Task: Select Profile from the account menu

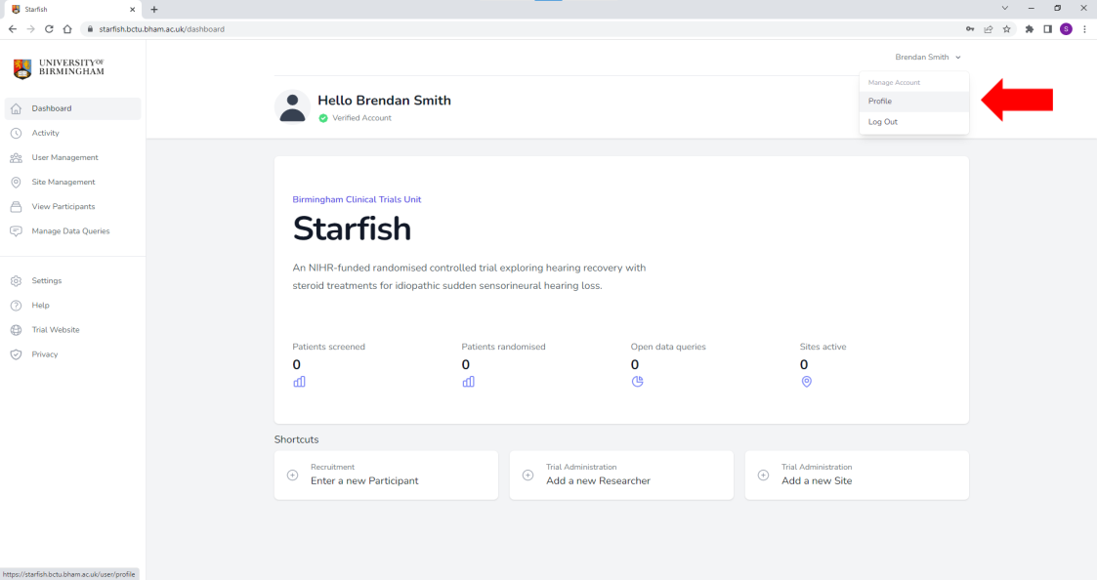Action: pos(880,102)
